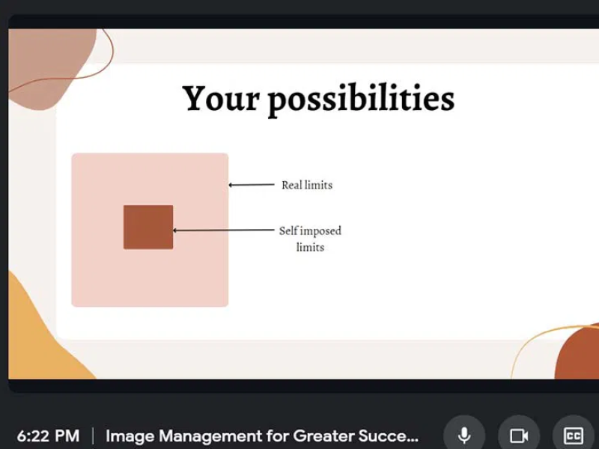The height and width of the screenshot is (449, 599).
Task: Turn off the camera in the meeting bar
Action: tap(519, 436)
